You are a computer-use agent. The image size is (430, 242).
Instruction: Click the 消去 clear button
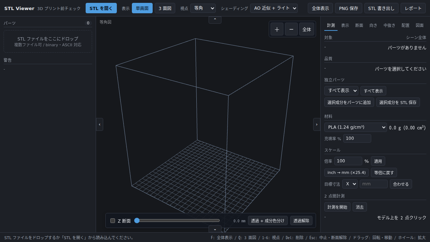[360, 207]
